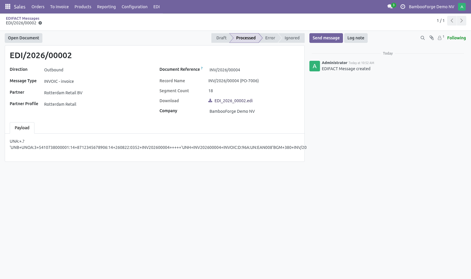
Task: Open the record actions gear menu
Action: coord(40,23)
